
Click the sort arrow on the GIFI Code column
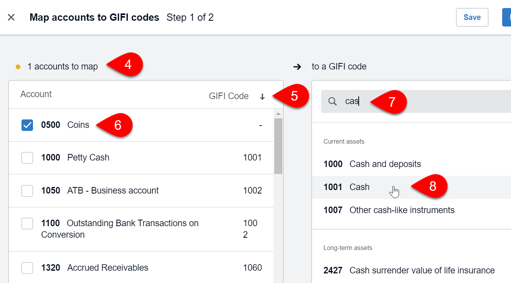pos(262,97)
